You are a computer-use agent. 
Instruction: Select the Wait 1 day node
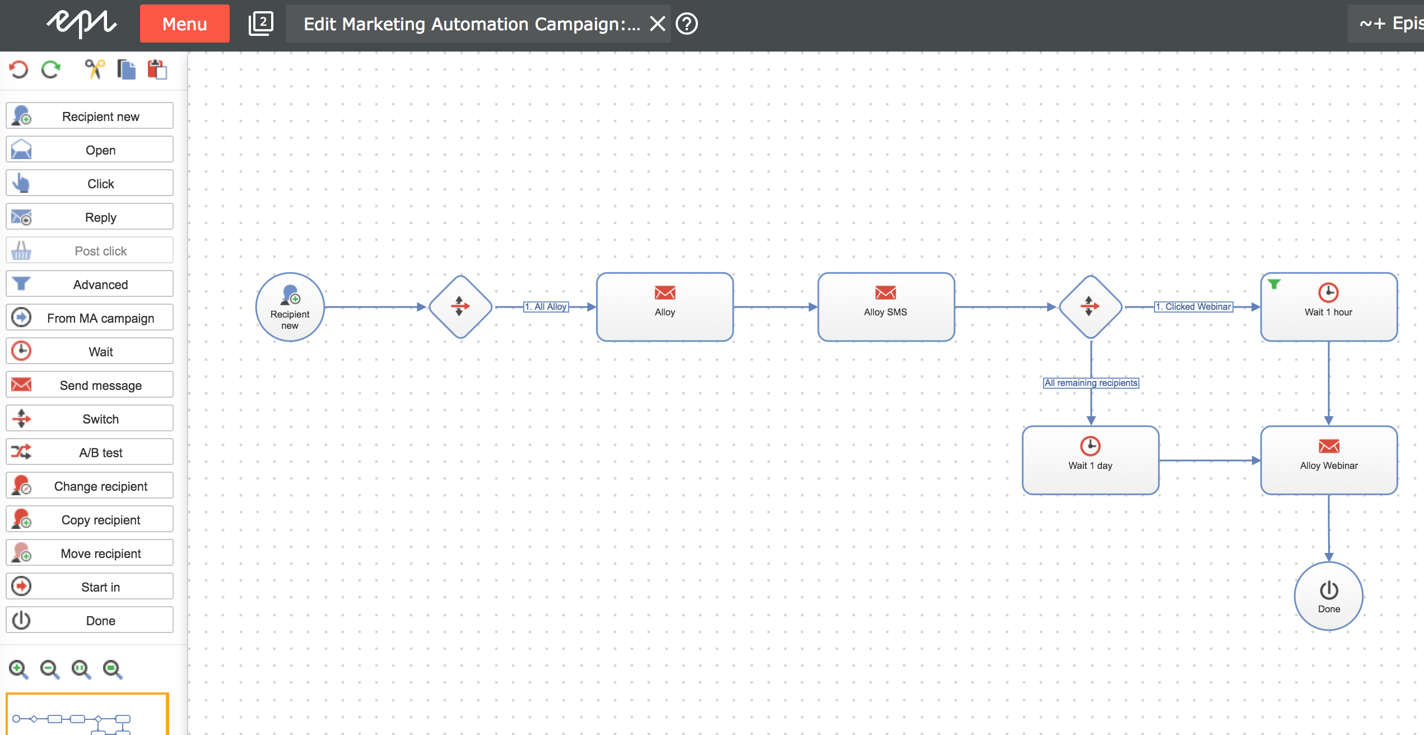[x=1091, y=460]
